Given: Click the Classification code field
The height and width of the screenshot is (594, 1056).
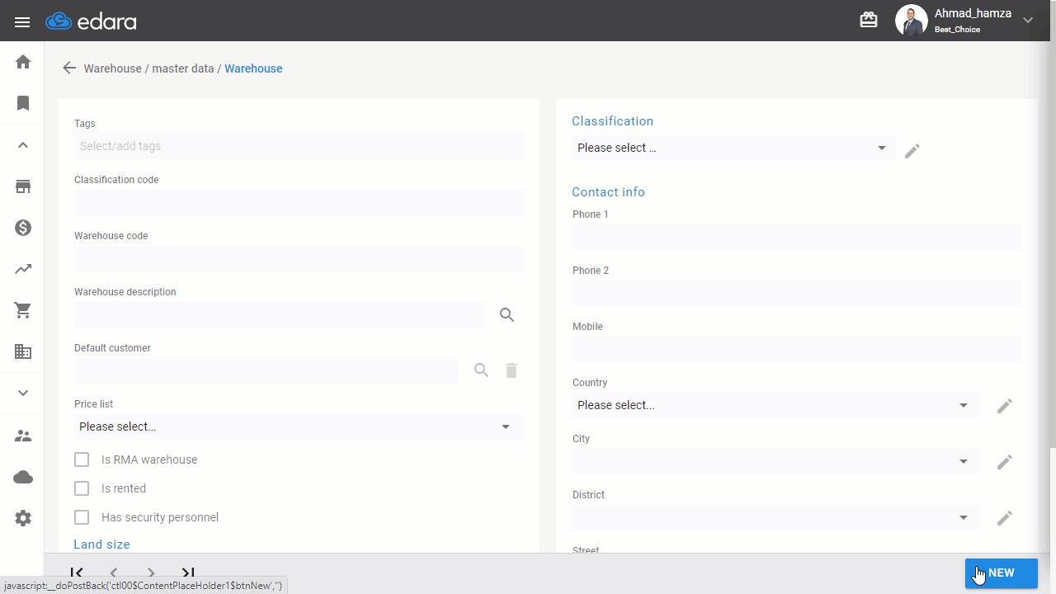Looking at the screenshot, I should [x=299, y=202].
